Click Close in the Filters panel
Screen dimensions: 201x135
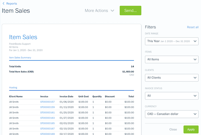[173, 129]
